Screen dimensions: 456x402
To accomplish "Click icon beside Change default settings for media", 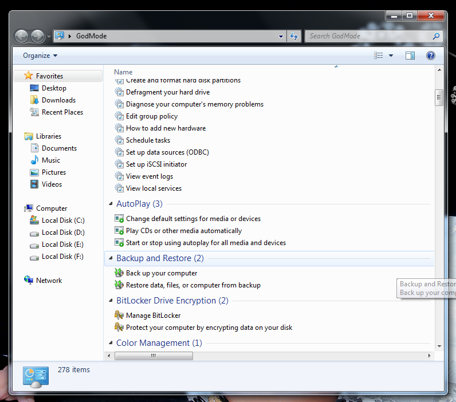I will [119, 218].
